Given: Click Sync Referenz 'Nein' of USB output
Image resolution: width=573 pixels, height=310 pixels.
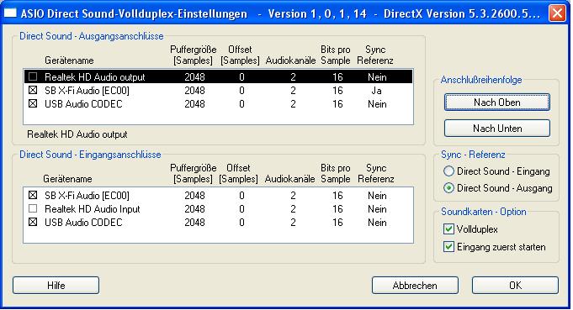Looking at the screenshot, I should tap(377, 104).
